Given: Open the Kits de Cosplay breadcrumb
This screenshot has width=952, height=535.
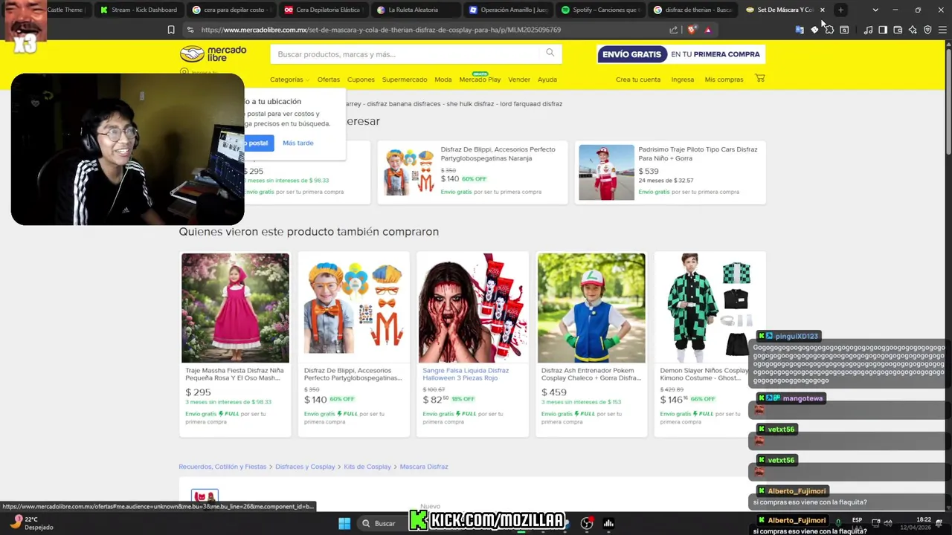Looking at the screenshot, I should pos(367,467).
